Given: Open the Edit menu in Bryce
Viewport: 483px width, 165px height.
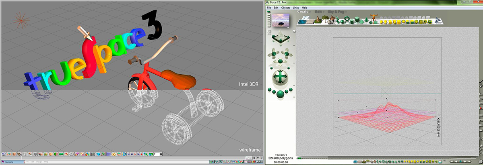Looking at the screenshot, I should tap(276, 8).
